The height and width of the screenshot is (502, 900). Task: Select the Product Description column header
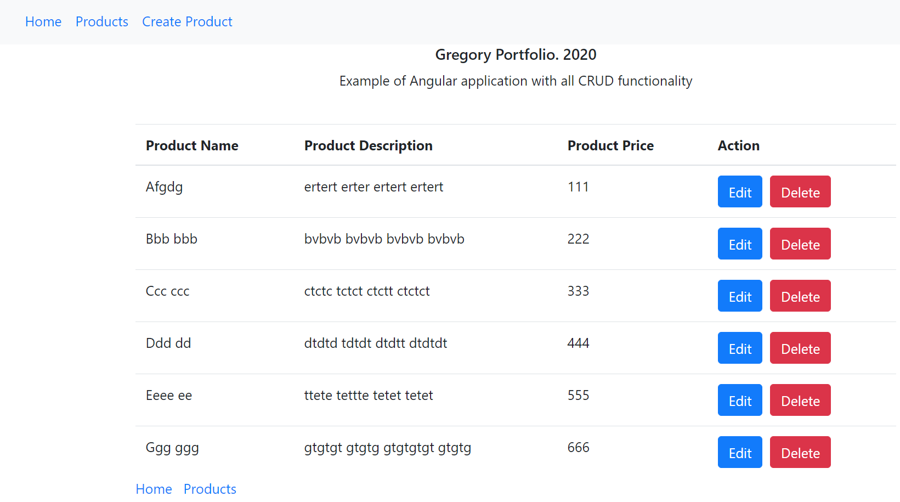point(368,145)
